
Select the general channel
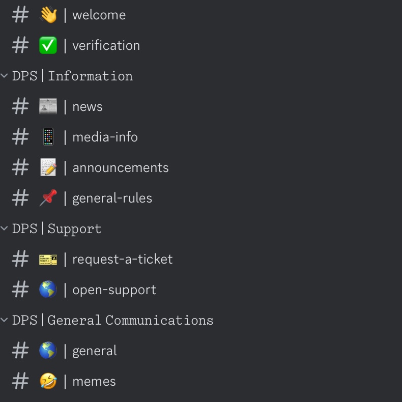(95, 351)
